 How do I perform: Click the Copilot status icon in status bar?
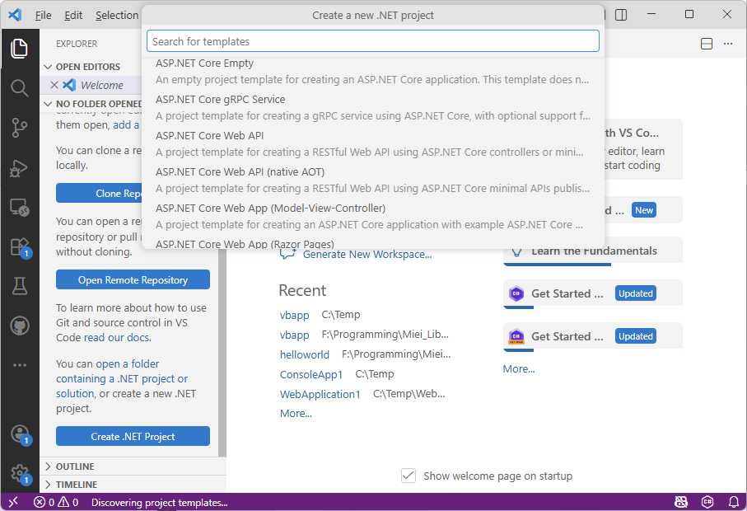point(681,502)
